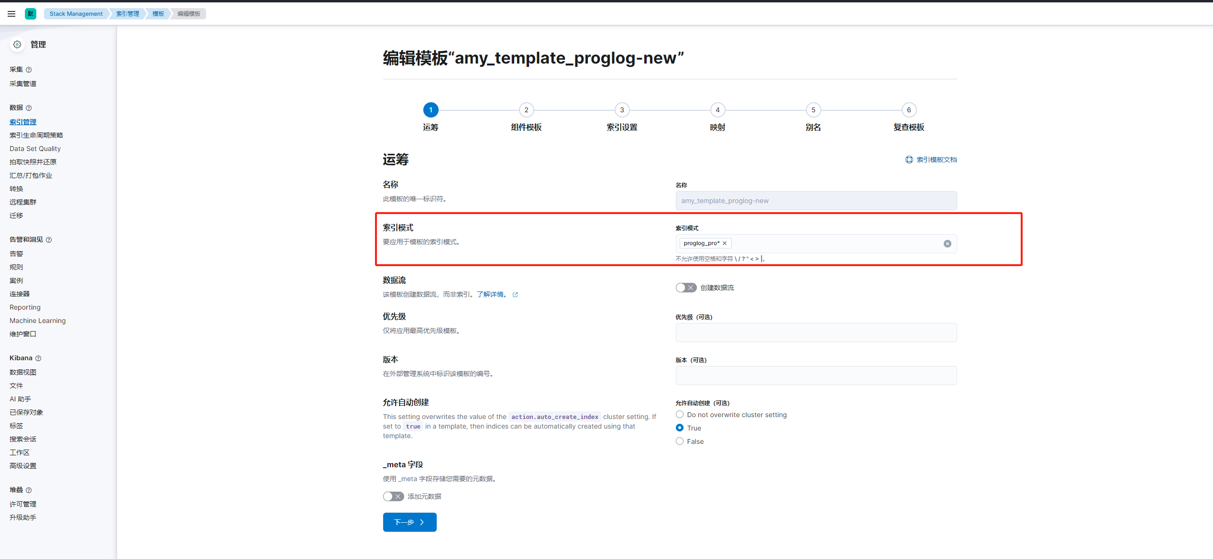1213x559 pixels.
Task: Open 采集管道 in sidebar
Action: pos(23,84)
